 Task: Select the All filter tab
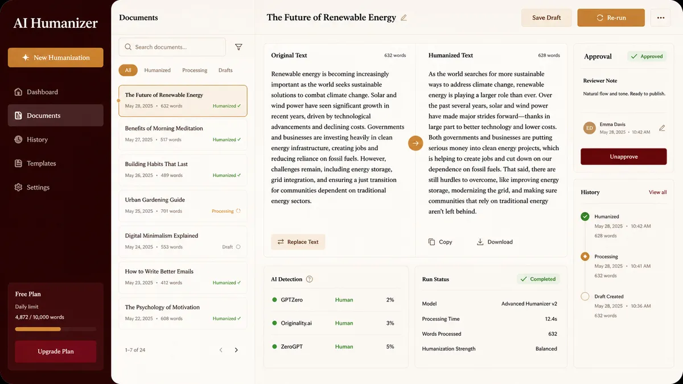click(x=128, y=71)
